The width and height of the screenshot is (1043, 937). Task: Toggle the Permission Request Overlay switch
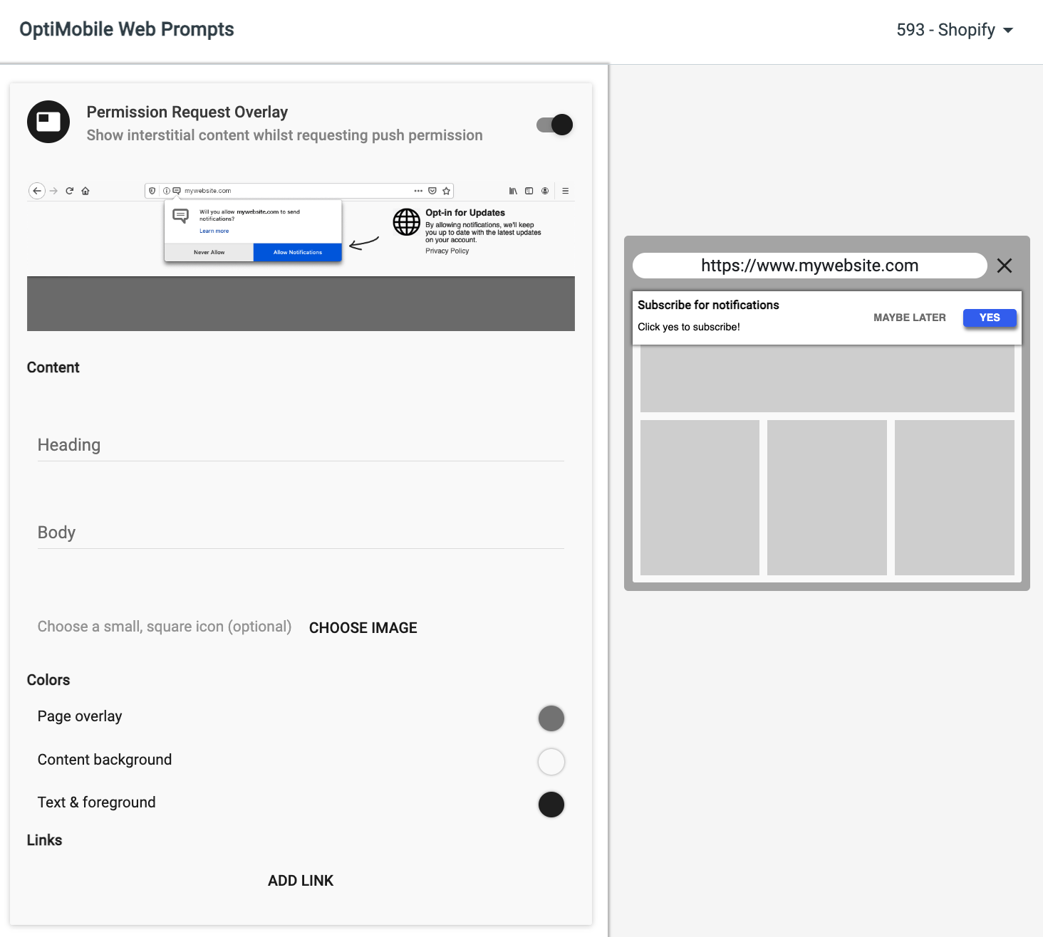tap(554, 125)
